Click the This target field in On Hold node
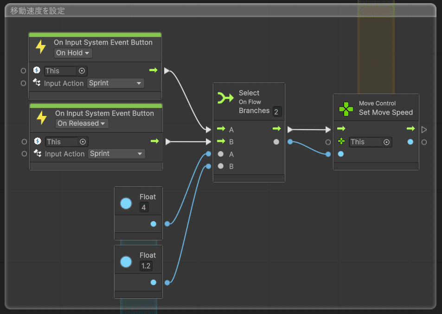The width and height of the screenshot is (442, 314). click(66, 71)
